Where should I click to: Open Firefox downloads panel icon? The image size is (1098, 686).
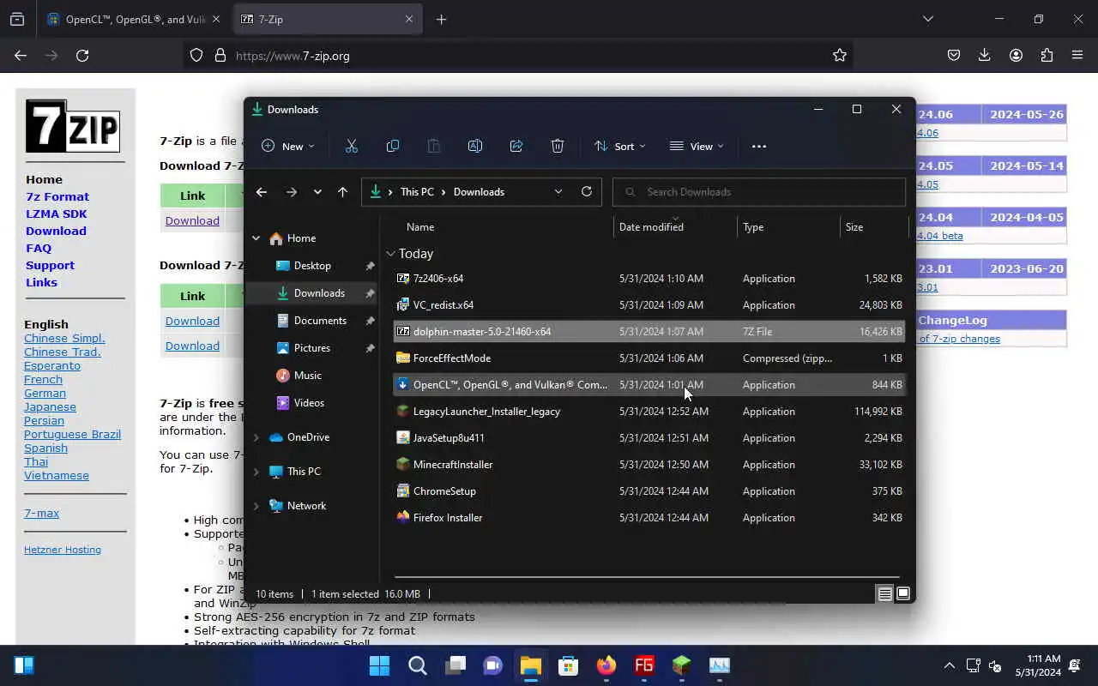985,56
